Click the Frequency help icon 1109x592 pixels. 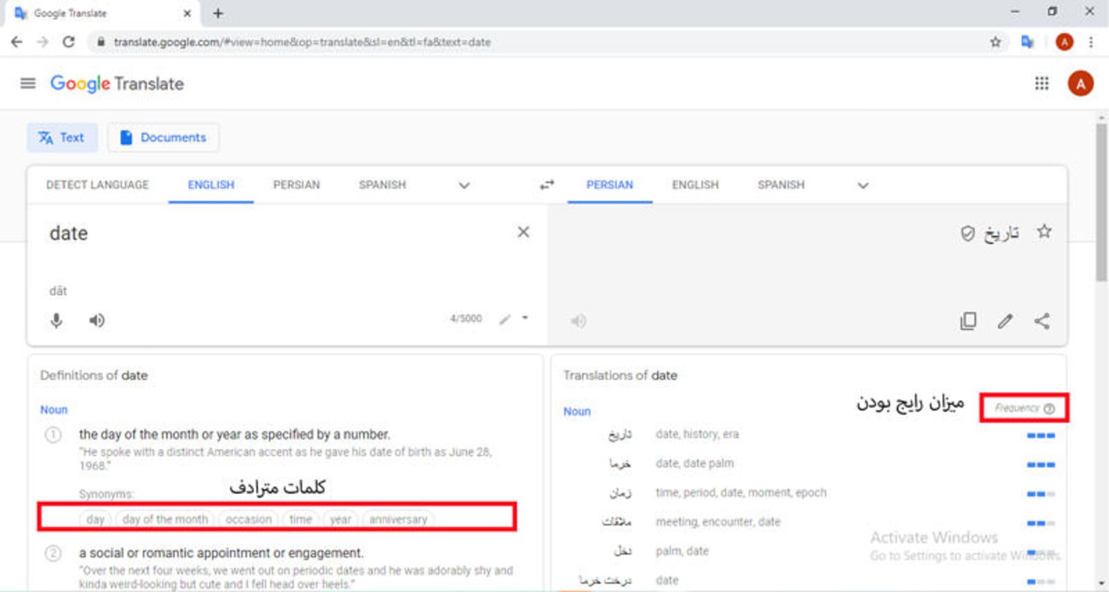[x=1050, y=409]
